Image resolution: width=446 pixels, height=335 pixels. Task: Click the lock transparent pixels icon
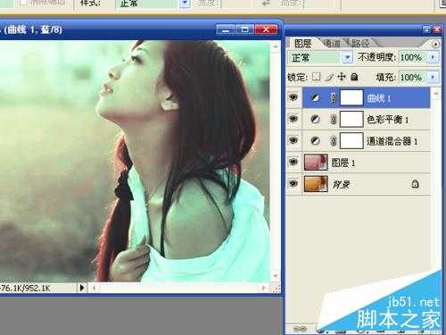coord(316,77)
